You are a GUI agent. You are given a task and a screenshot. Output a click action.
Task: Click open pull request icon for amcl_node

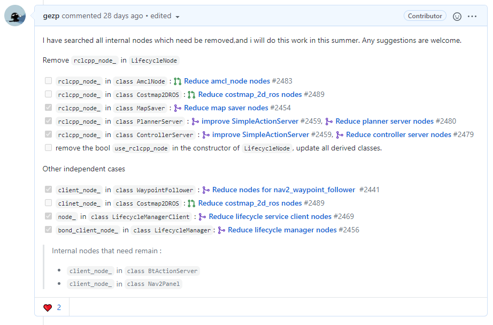(178, 81)
